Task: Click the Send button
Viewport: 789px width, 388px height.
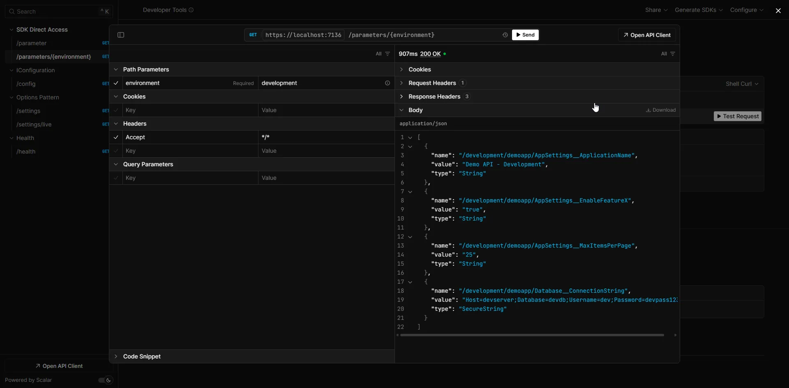Action: click(525, 35)
